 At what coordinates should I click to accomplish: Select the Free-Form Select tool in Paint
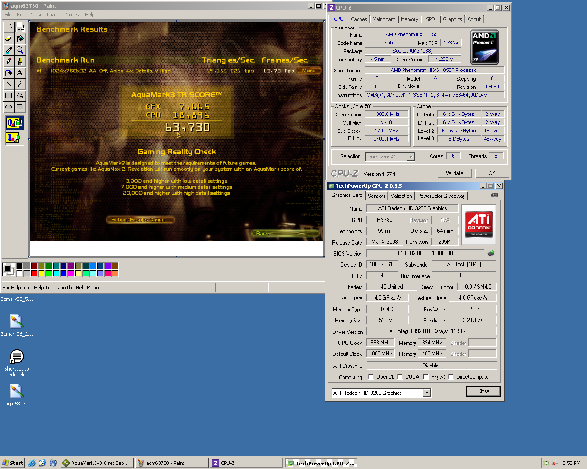pos(9,27)
